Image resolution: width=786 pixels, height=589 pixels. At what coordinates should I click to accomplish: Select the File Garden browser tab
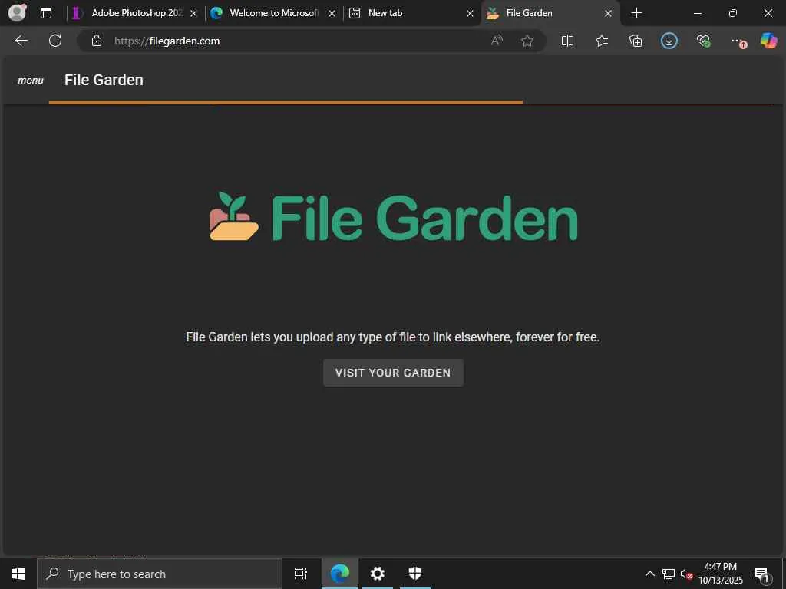pyautogui.click(x=550, y=13)
